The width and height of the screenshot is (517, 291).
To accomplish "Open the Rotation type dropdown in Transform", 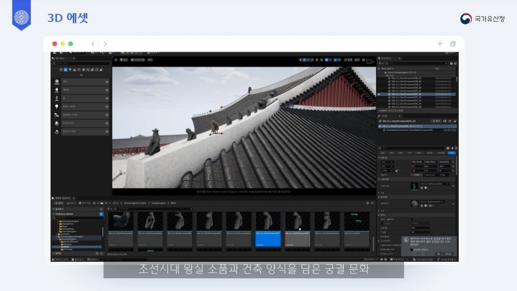I will coord(387,166).
